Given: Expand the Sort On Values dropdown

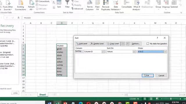Looking at the screenshot, I should point(134,52).
